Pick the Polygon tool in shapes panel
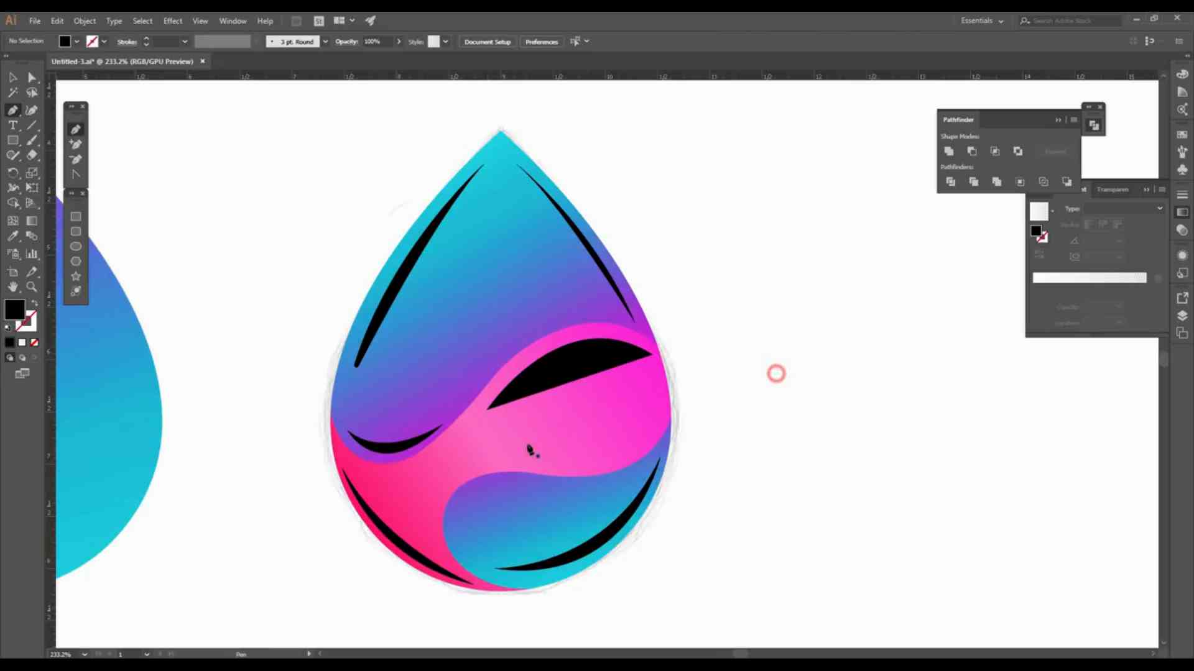 tap(76, 261)
